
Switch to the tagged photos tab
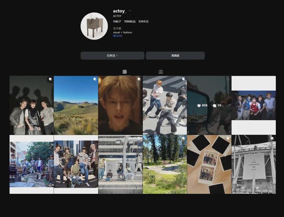click(161, 72)
